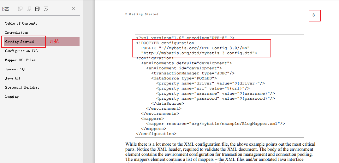The height and width of the screenshot is (163, 339).
Task: Click the 书签 panel title
Action: coord(4,9)
